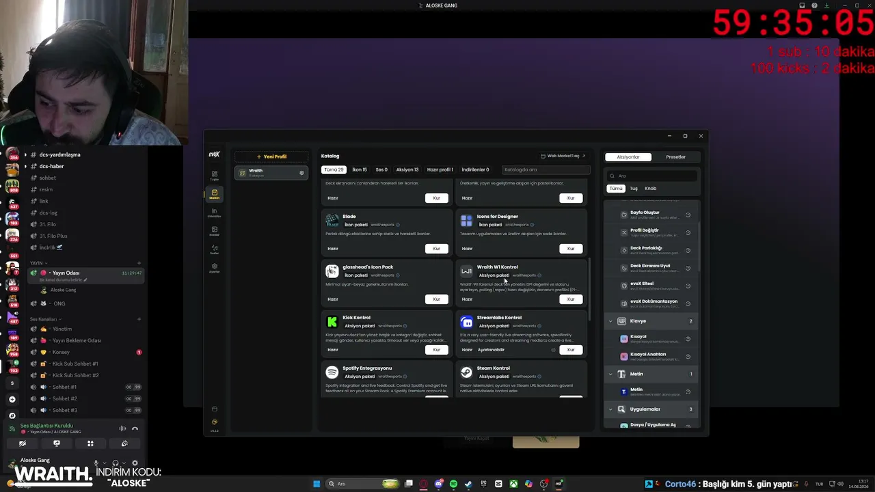Open Discord user settings gear

(135, 463)
